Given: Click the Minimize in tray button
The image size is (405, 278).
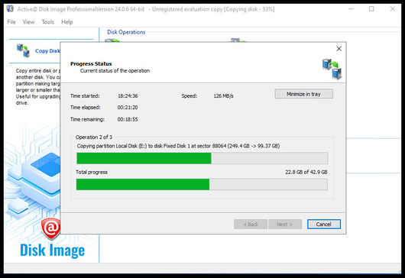Looking at the screenshot, I should (304, 94).
